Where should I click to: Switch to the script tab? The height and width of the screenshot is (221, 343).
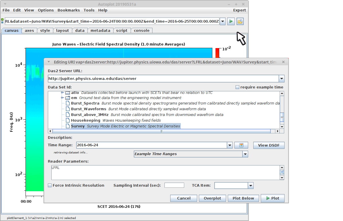point(122,31)
